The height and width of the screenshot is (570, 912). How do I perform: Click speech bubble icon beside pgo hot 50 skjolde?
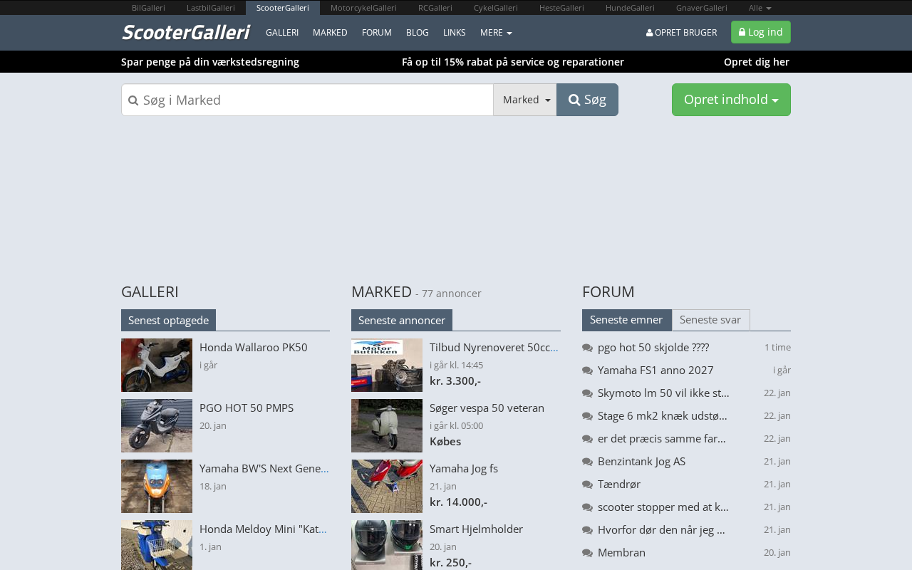pos(588,348)
